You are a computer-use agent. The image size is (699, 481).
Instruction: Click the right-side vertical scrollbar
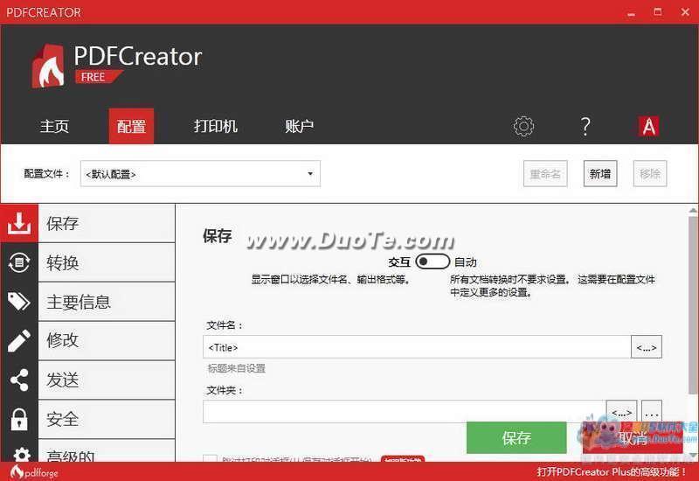coord(693,332)
